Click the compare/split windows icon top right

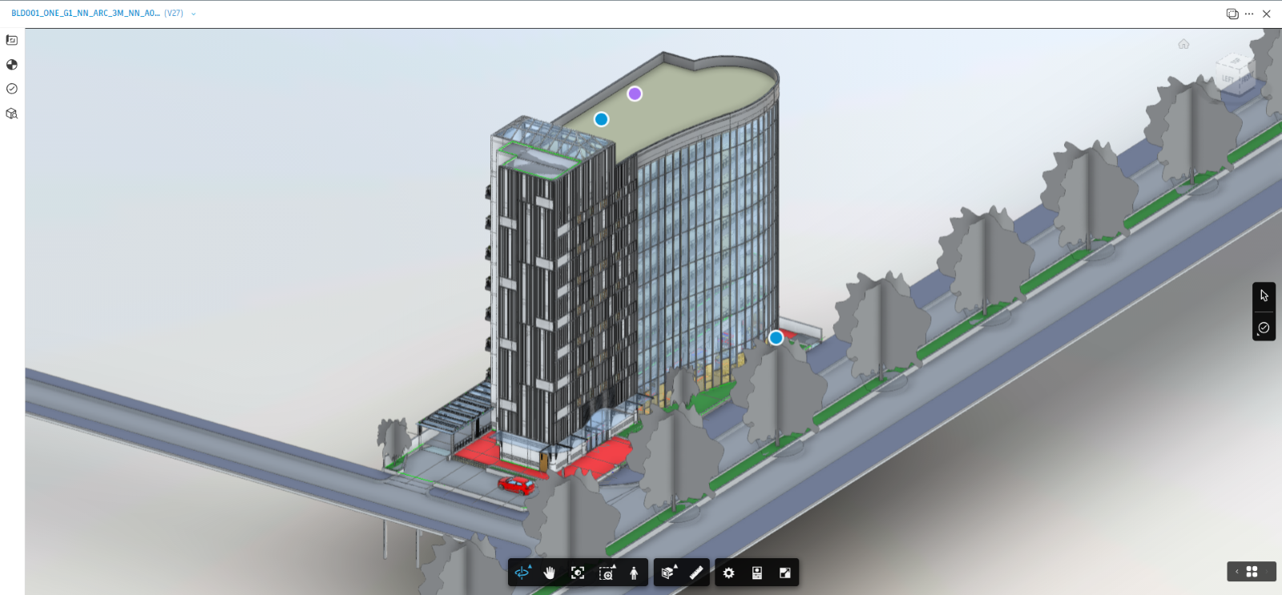pos(1232,14)
